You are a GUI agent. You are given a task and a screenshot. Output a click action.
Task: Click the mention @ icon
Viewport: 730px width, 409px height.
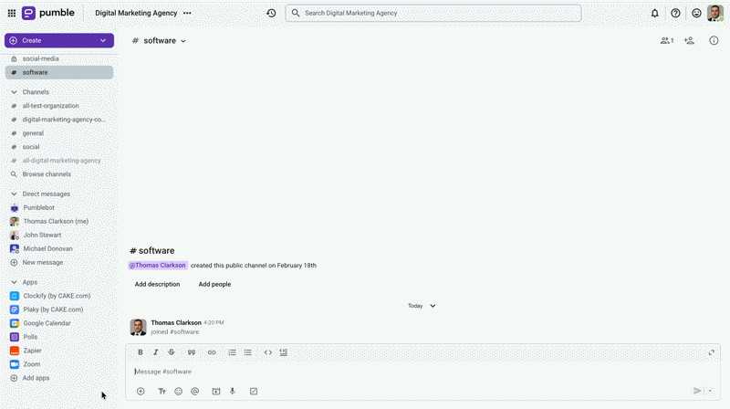click(194, 391)
